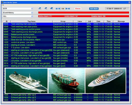Click the Alarm Monitor System title bar icon
This screenshot has height=105, width=132.
click(2, 2)
